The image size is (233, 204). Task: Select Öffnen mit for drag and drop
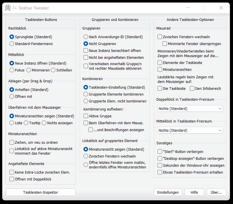click(x=12, y=96)
